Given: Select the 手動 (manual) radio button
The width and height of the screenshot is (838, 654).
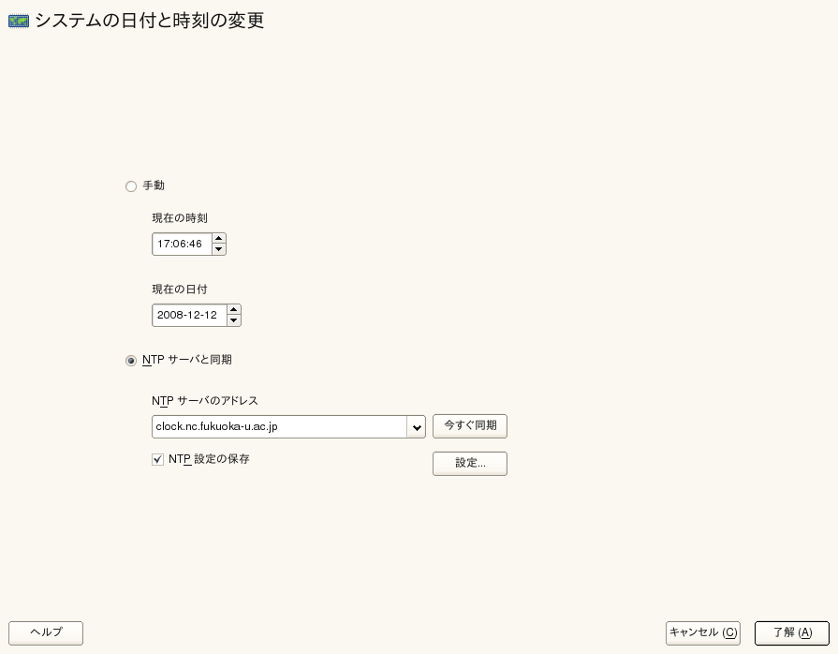Looking at the screenshot, I should coord(131,186).
